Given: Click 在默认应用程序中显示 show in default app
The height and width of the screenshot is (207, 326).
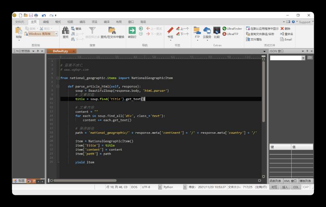Looking at the screenshot, I should coord(262,28).
